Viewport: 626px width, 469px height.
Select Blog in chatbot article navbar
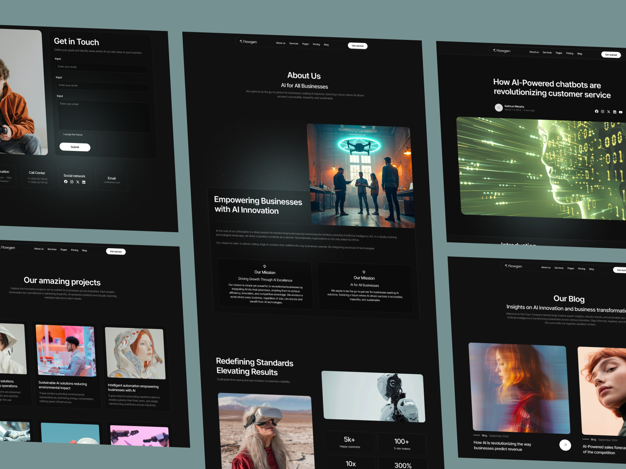coord(580,54)
